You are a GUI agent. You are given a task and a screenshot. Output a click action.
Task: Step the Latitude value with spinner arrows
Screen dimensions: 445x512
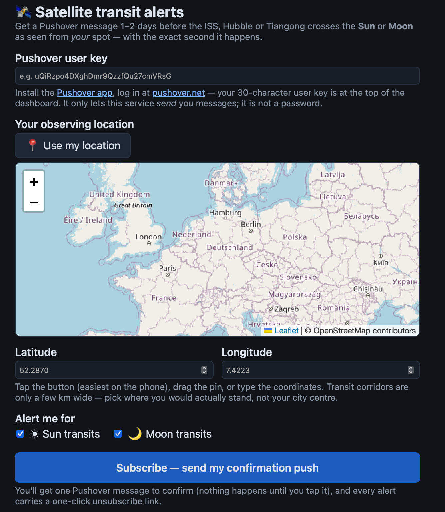pos(204,370)
